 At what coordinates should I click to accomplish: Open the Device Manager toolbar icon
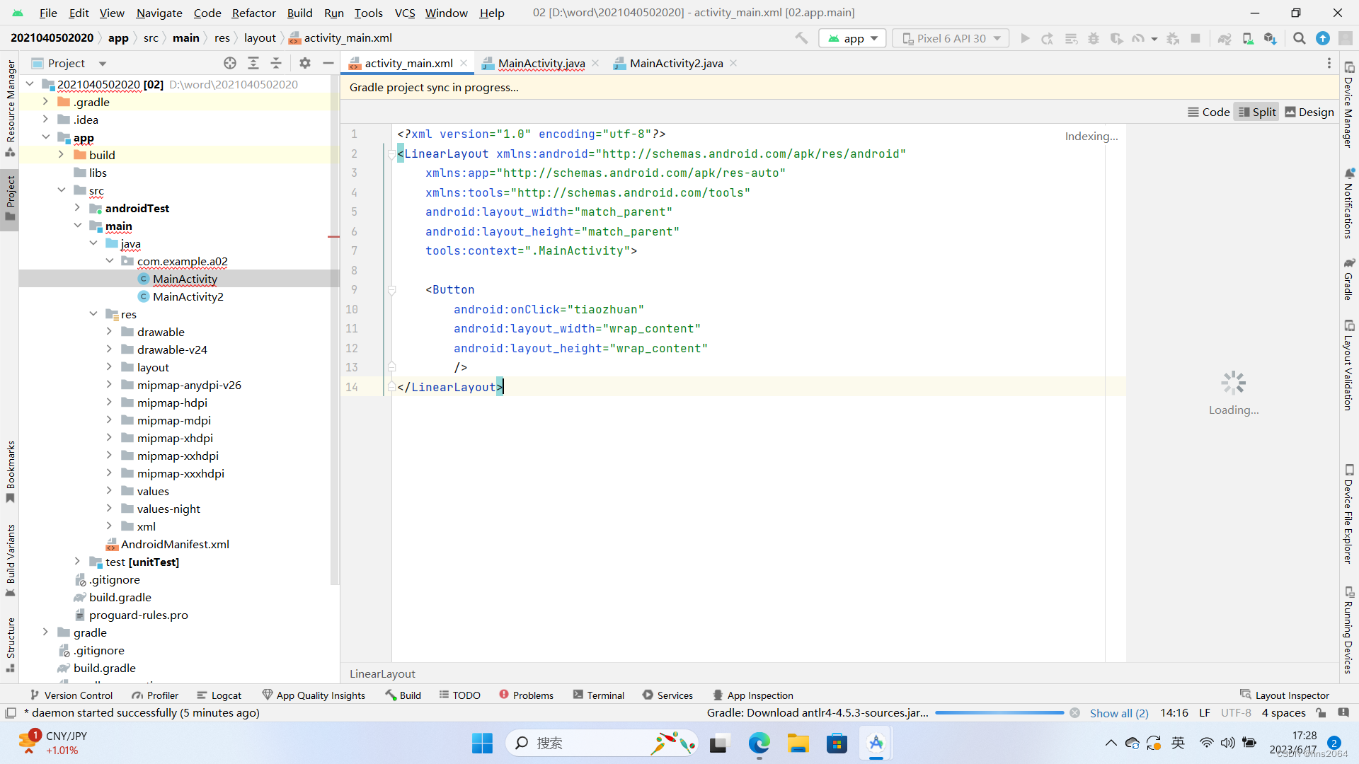coord(1248,38)
